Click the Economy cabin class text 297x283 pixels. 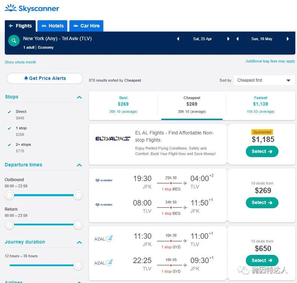tap(46, 47)
